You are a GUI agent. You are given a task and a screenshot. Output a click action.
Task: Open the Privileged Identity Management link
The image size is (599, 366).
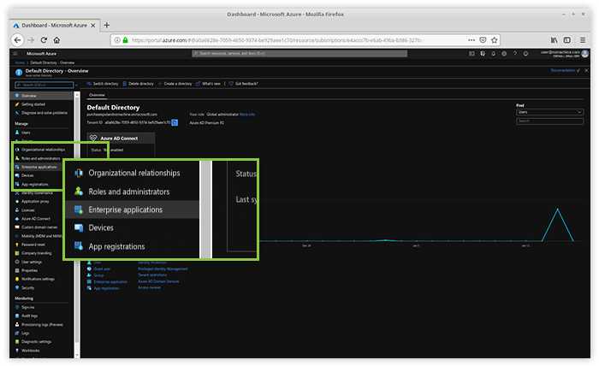coord(163,269)
